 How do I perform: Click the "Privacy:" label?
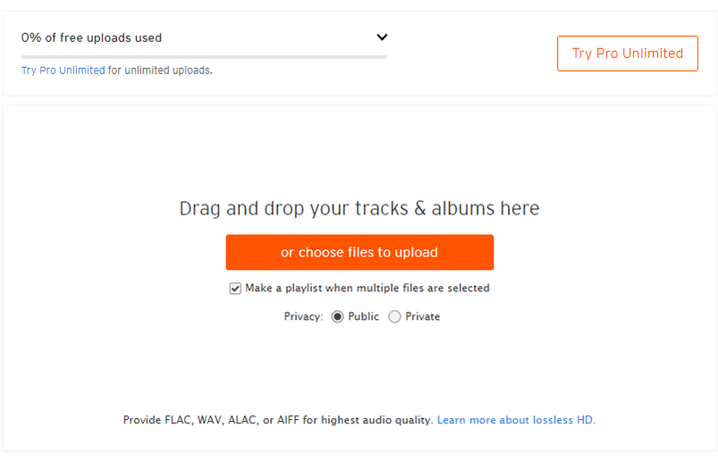point(303,317)
